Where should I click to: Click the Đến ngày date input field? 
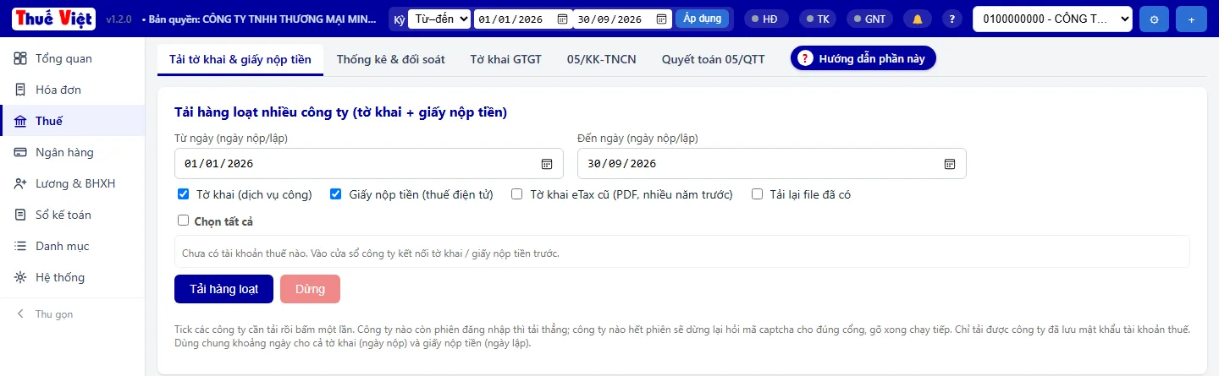click(x=772, y=164)
